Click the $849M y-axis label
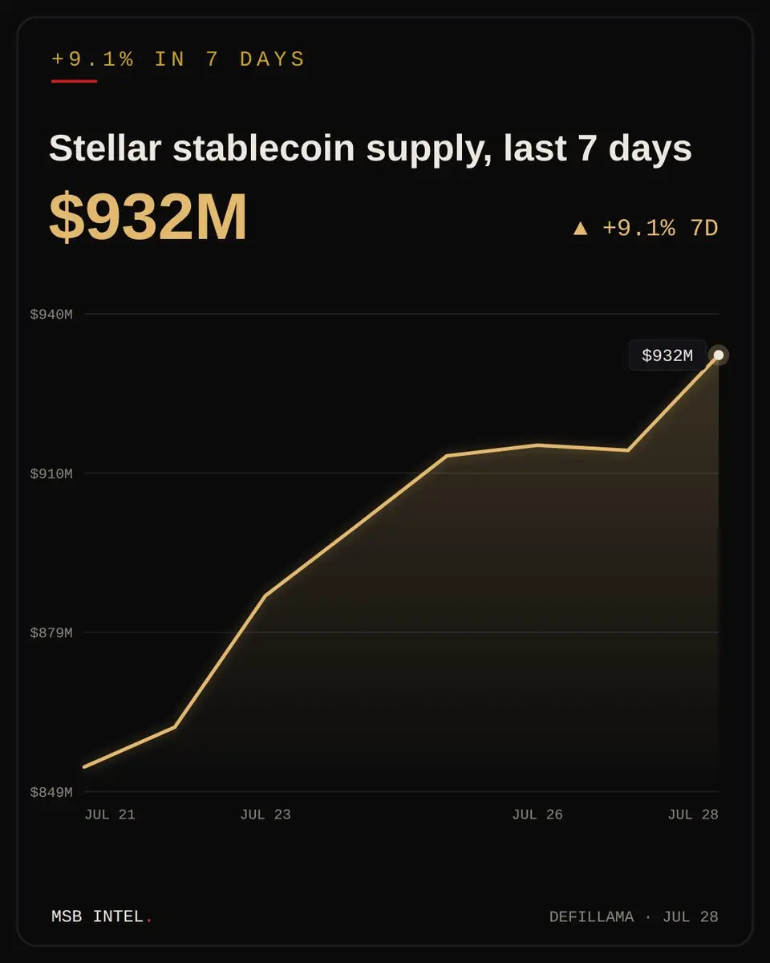Image resolution: width=770 pixels, height=963 pixels. (x=51, y=793)
